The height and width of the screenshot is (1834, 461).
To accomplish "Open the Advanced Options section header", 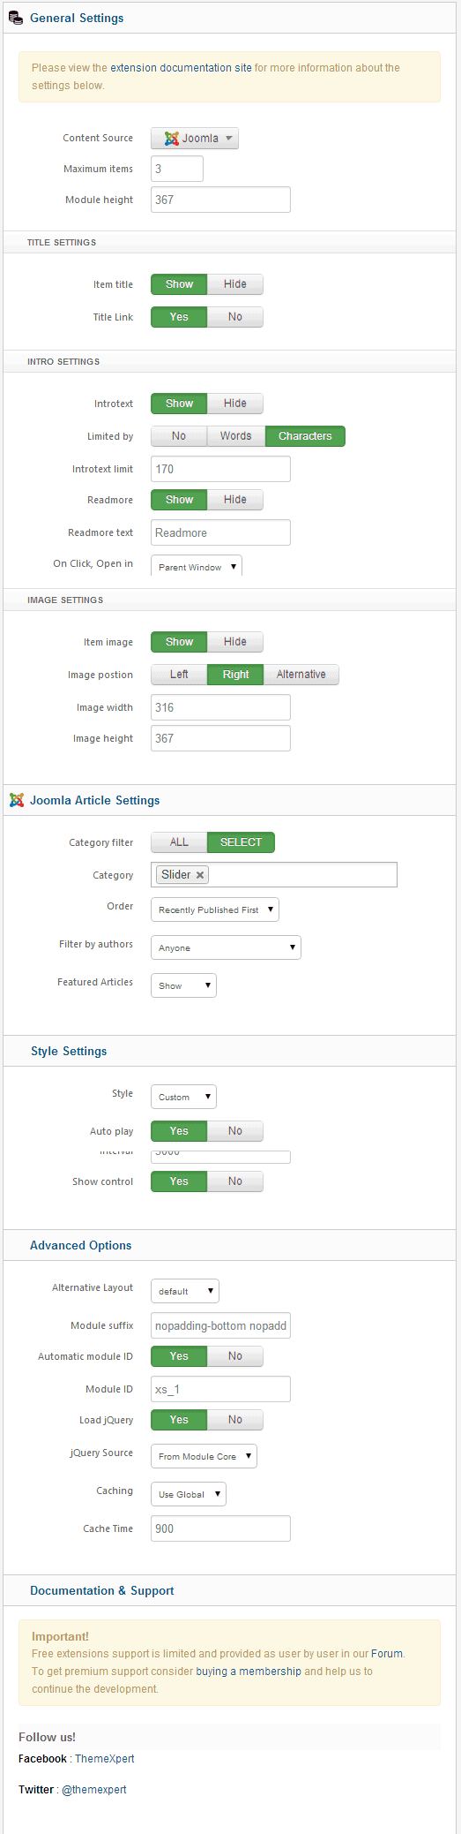I will tap(230, 1245).
